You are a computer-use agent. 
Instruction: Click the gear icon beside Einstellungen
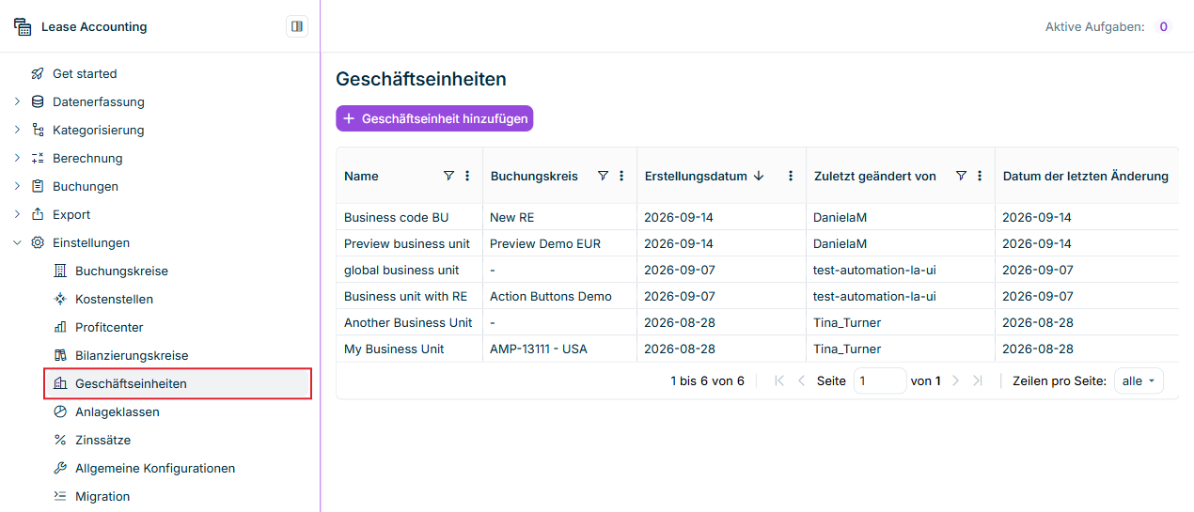38,242
